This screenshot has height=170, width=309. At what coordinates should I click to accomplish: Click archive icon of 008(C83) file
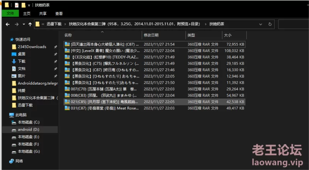(67, 95)
